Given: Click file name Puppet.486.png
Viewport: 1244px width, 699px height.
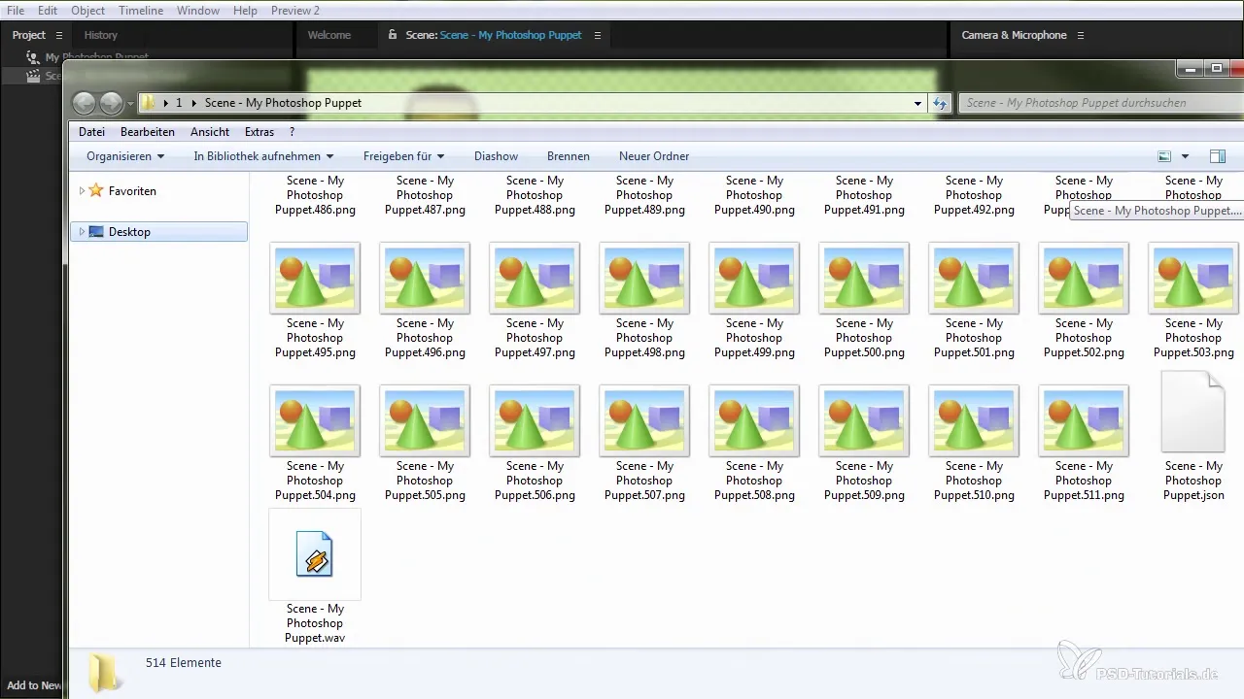Looking at the screenshot, I should 315,195.
